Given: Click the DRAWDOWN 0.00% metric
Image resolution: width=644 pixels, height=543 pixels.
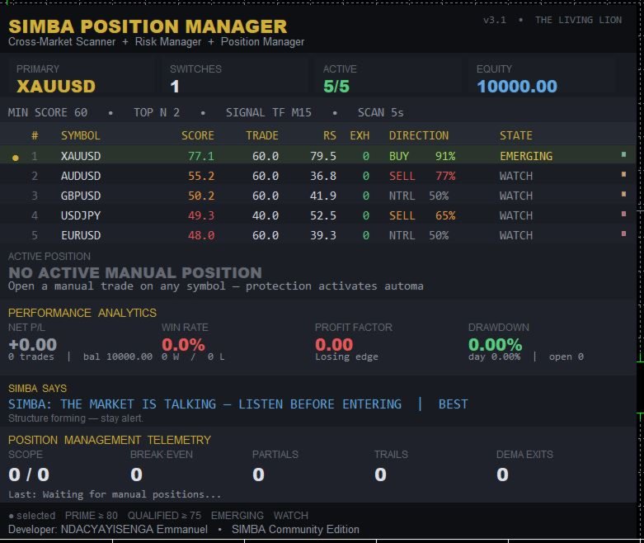Looking at the screenshot, I should 495,344.
